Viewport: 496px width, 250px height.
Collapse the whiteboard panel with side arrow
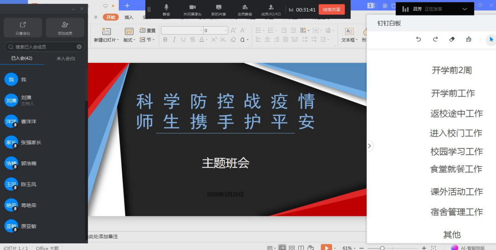point(369,146)
